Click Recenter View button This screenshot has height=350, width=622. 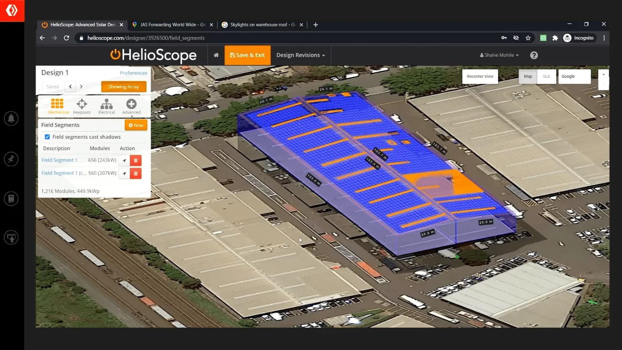pos(480,76)
